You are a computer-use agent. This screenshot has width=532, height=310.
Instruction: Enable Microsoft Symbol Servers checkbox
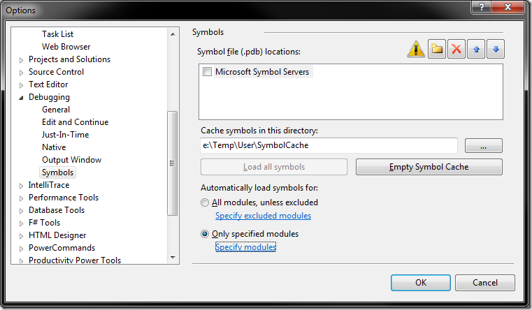(207, 72)
